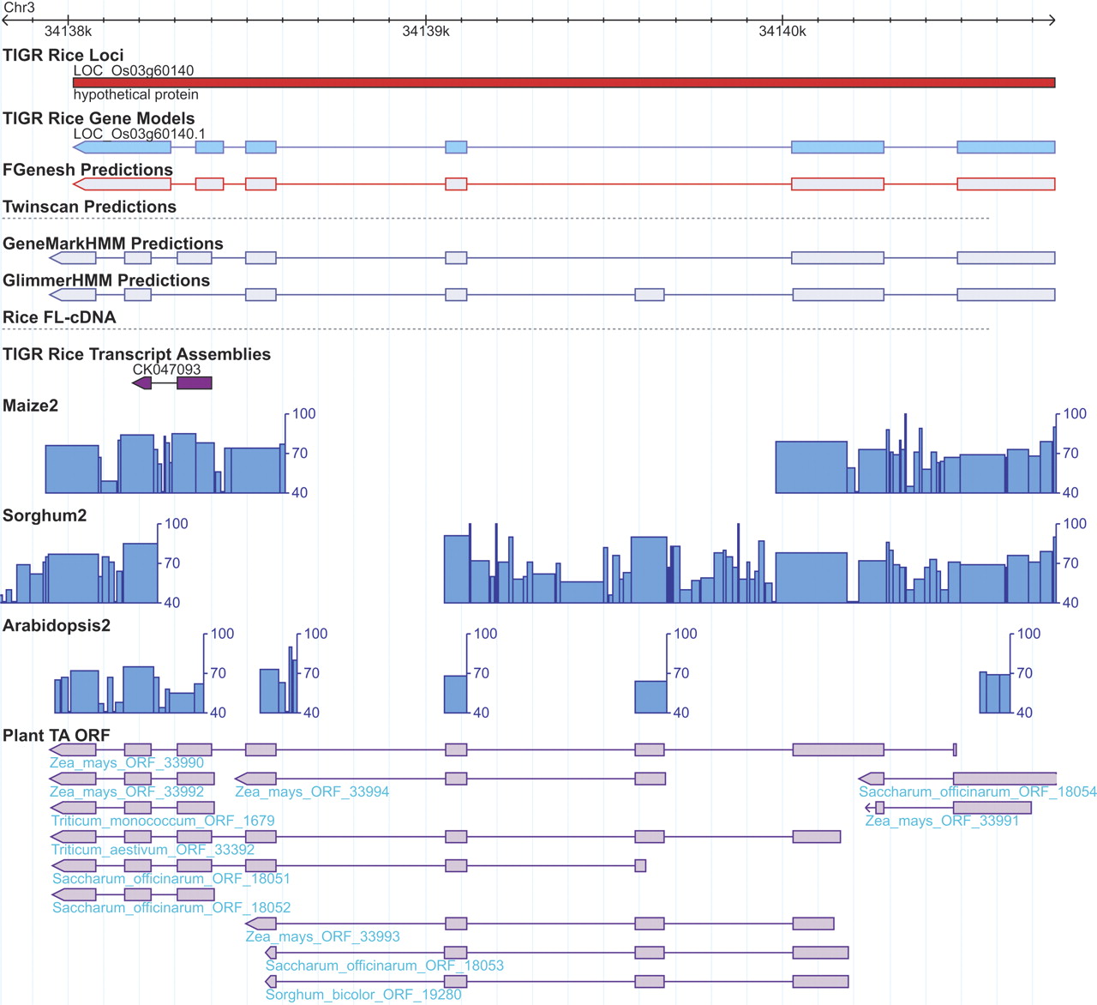Open the Zea_mays_ORF_33990 link
Screen dimensions: 1097x1005
pos(127,763)
